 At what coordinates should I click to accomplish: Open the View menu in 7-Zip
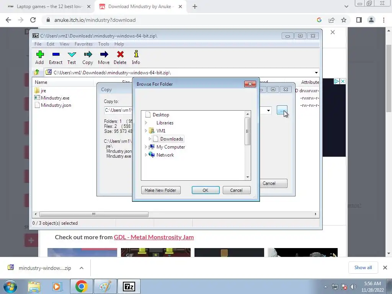[x=64, y=44]
